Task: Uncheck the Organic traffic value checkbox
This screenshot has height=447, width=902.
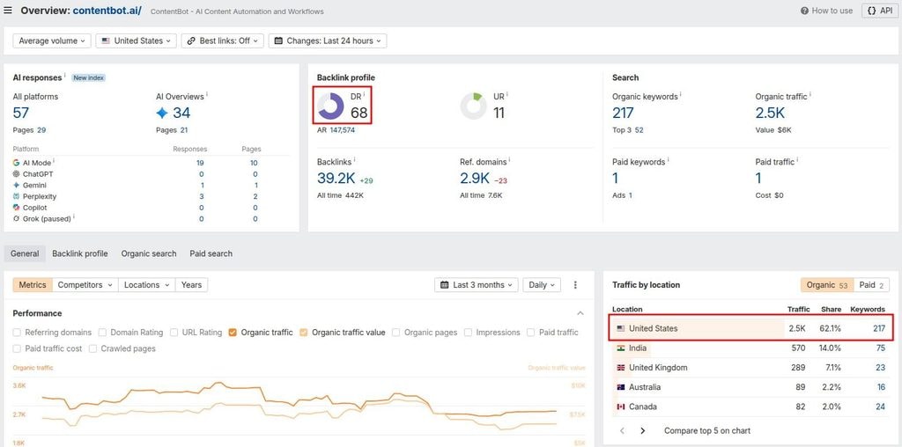Action: coord(304,332)
